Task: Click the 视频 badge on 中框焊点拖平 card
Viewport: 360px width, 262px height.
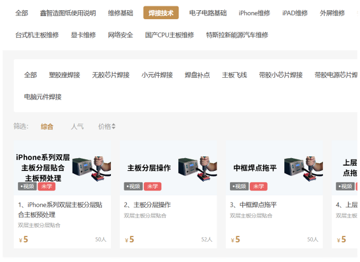Action: pos(240,186)
